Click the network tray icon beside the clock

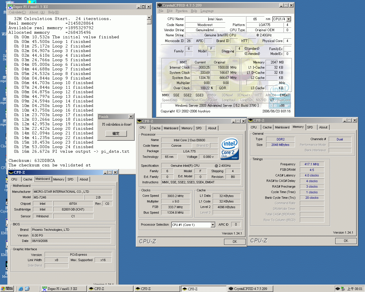coord(343,289)
